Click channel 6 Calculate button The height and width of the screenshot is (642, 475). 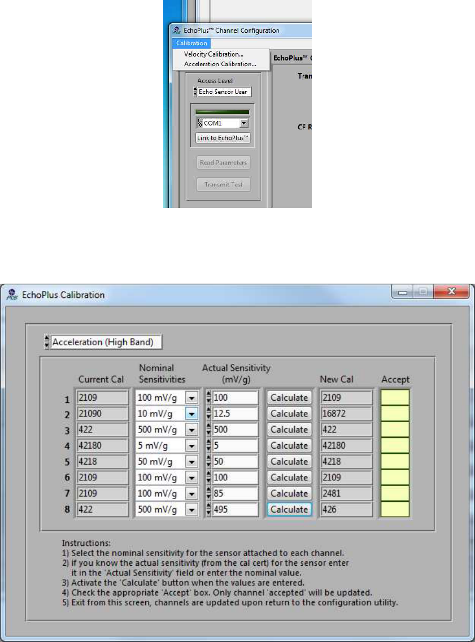point(289,478)
